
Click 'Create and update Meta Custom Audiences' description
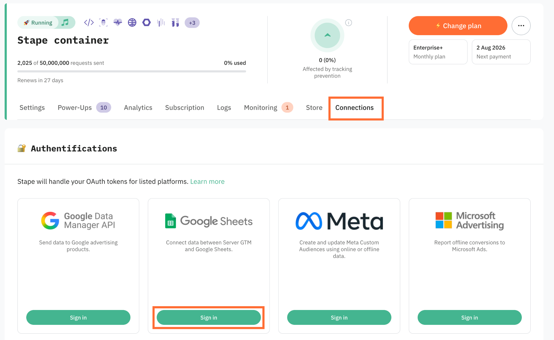click(339, 249)
